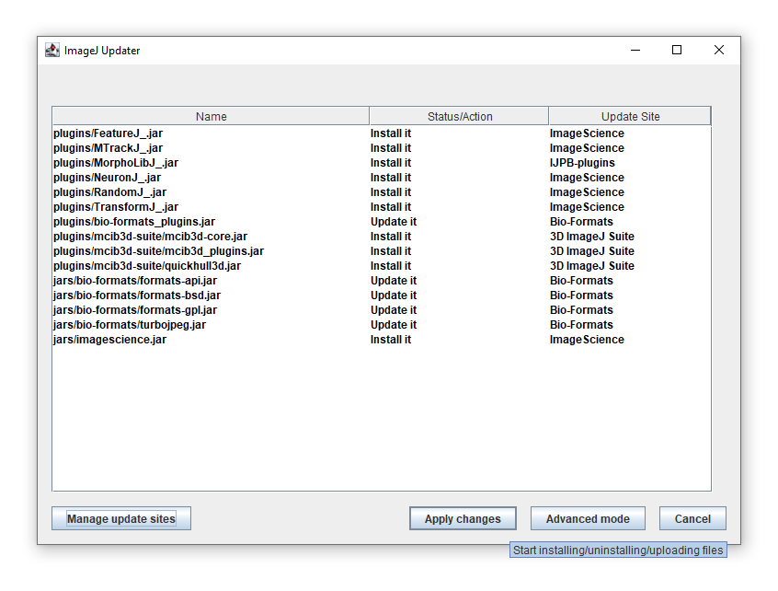Viewport: 778px width, 591px height.
Task: Sort by the Name column header
Action: click(211, 116)
